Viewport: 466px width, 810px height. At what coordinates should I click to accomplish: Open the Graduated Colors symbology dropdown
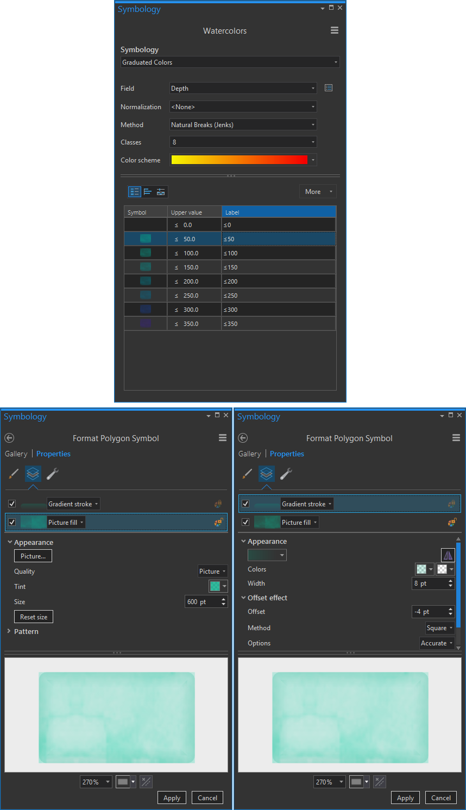(x=230, y=62)
